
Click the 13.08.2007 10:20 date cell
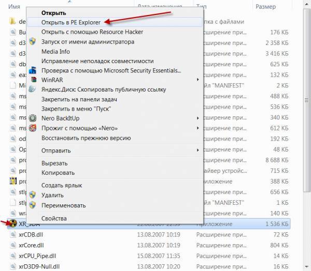click(159, 266)
